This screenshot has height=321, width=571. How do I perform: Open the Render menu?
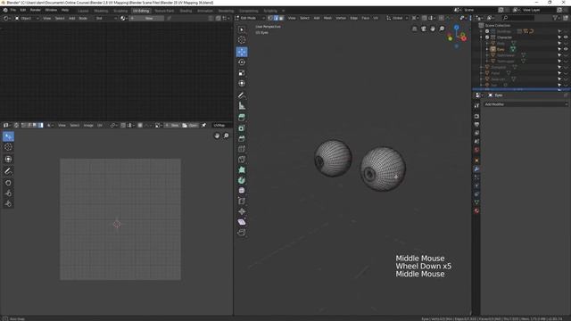click(x=36, y=10)
